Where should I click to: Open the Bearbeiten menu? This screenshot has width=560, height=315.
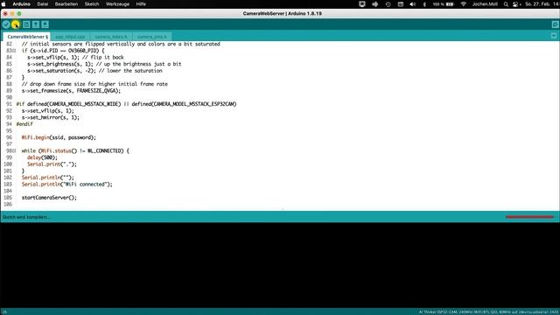pos(66,4)
